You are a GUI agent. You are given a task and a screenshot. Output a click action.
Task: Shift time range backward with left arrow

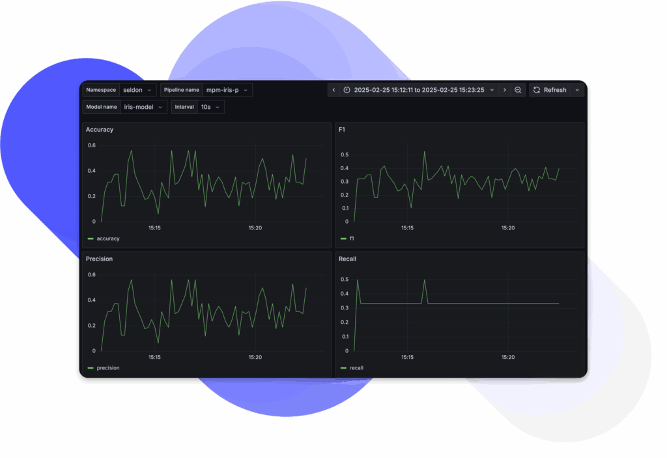[334, 90]
